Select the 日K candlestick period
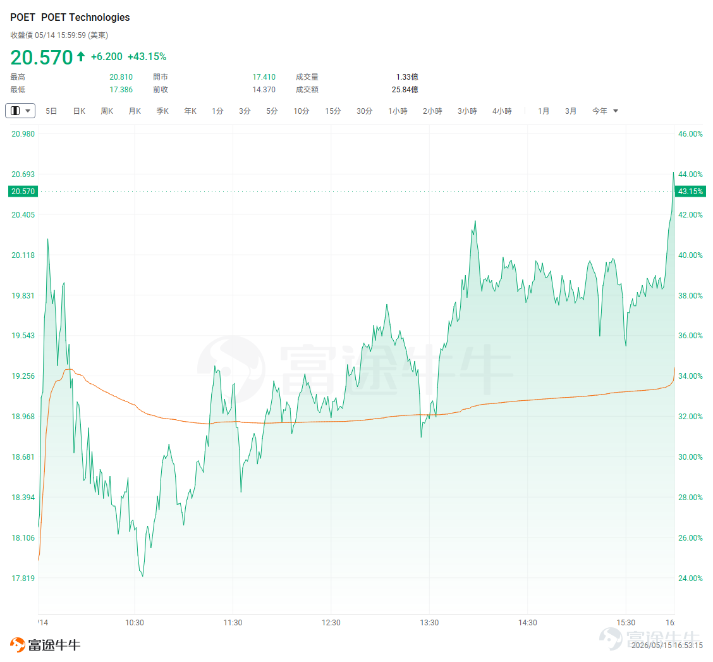The image size is (713, 662). point(79,111)
